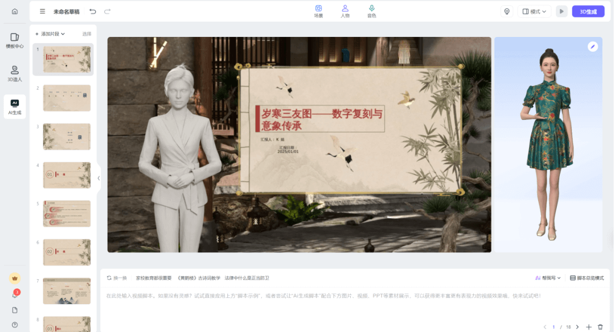
Task: Go to the home page icon
Action: pyautogui.click(x=14, y=11)
